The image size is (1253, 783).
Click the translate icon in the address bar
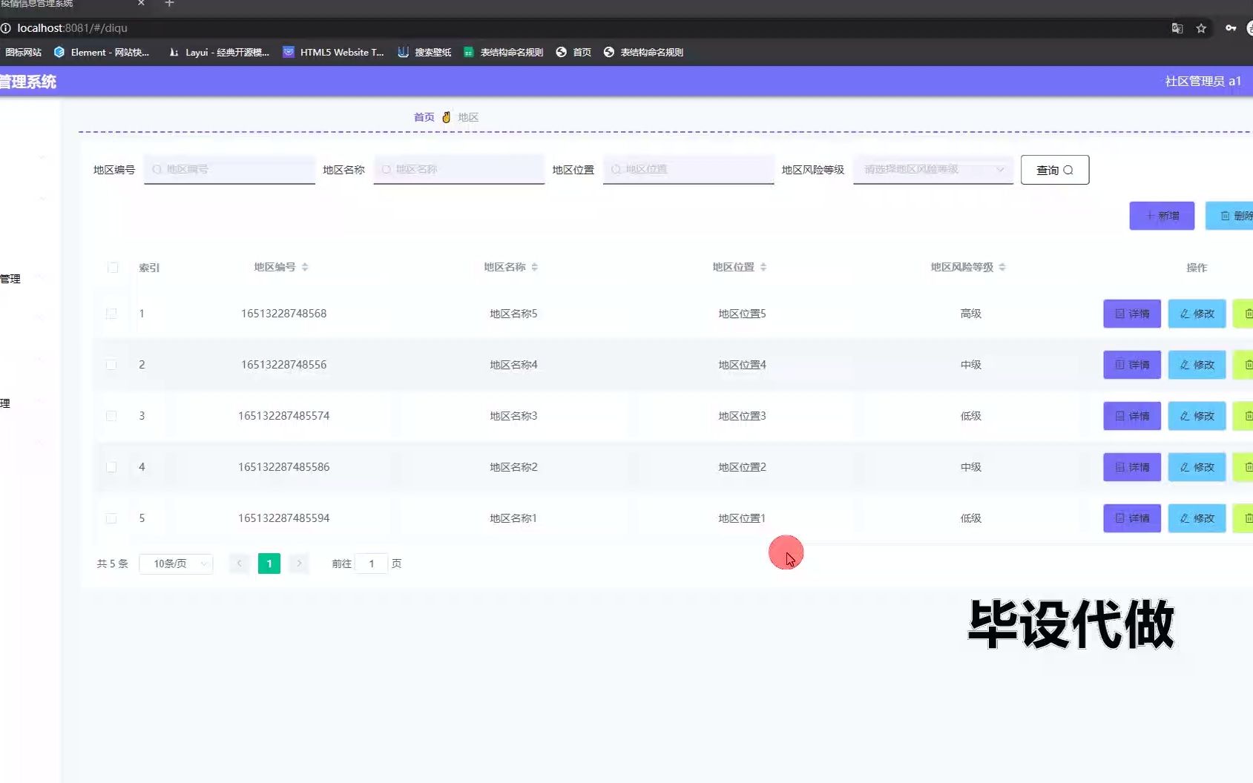coord(1177,27)
